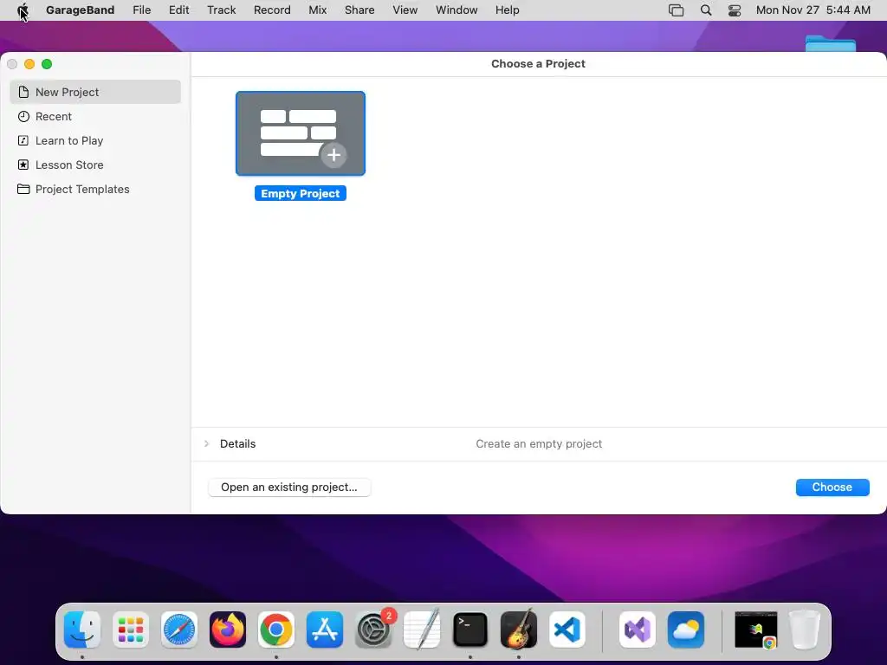This screenshot has width=887, height=665.
Task: Open Control Center in menu bar
Action: tap(735, 10)
